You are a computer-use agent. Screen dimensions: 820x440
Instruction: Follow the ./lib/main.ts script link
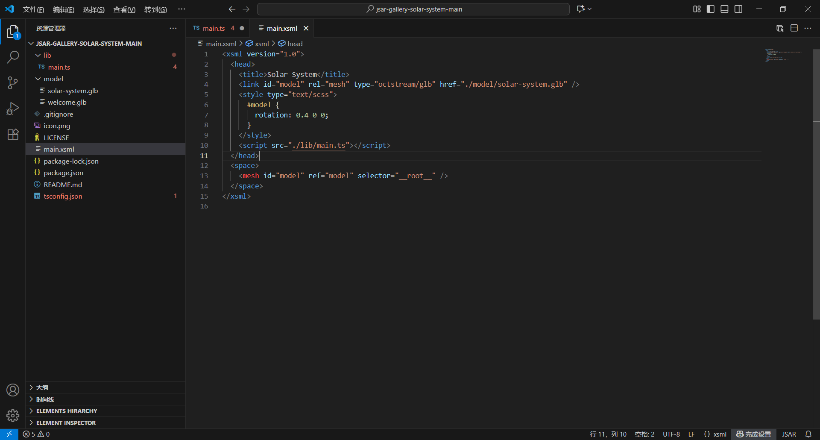[319, 145]
